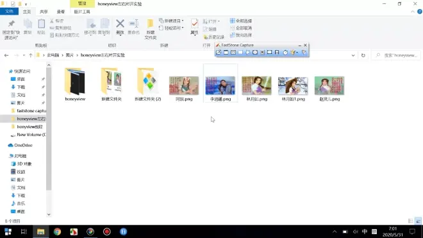
Task: Select New Volume drive in sidebar
Action: pos(28,135)
